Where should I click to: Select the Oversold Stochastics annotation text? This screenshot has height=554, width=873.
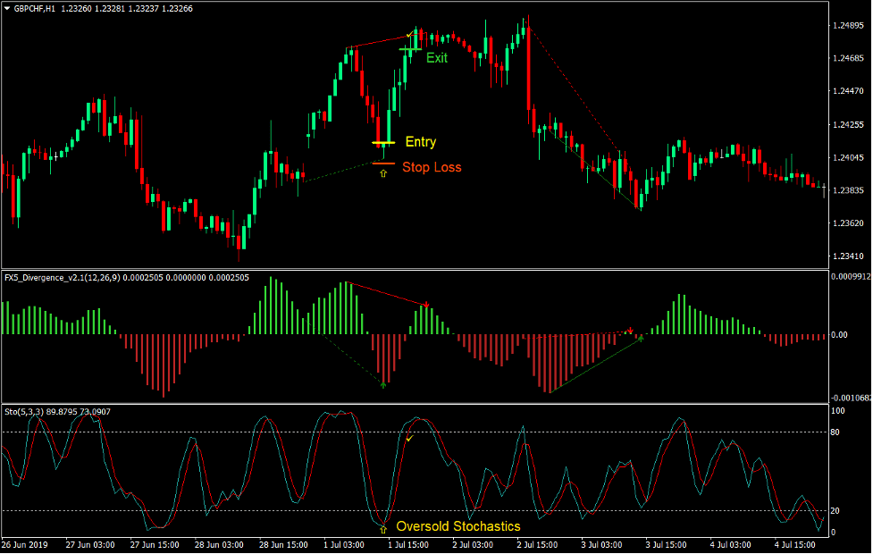pyautogui.click(x=457, y=526)
